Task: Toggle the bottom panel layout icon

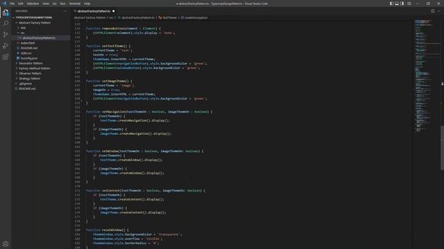Action: [x=397, y=3]
